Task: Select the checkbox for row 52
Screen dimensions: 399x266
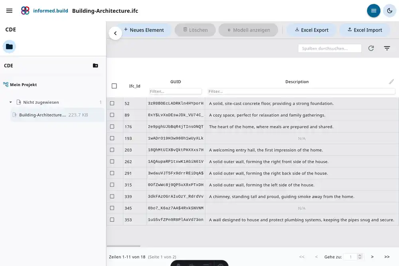Action: [x=112, y=103]
